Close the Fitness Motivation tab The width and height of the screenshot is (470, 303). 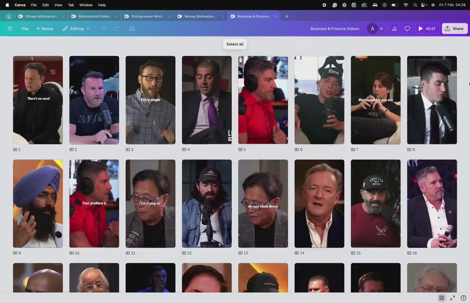[63, 16]
